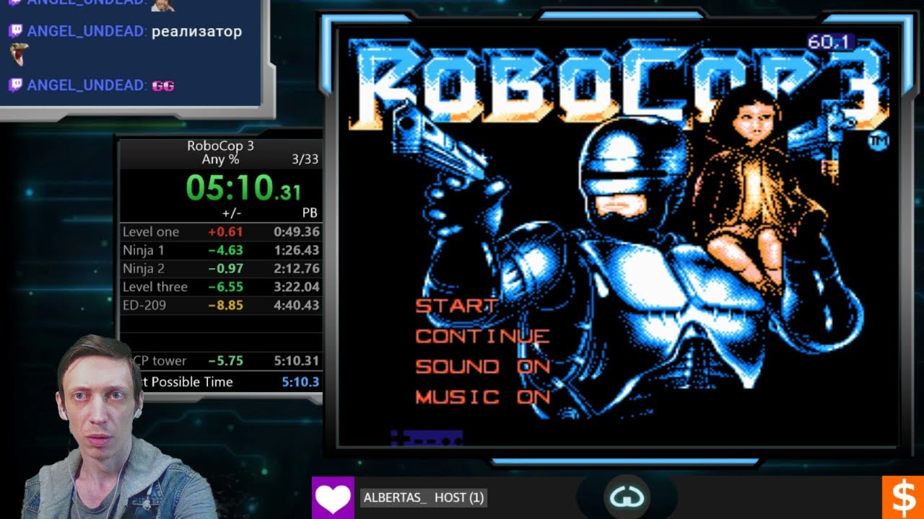Click the '5:10.31' final split time

click(297, 361)
